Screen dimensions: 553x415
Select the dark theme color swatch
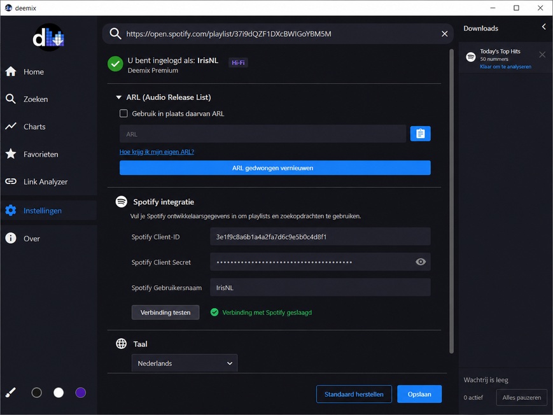(37, 393)
